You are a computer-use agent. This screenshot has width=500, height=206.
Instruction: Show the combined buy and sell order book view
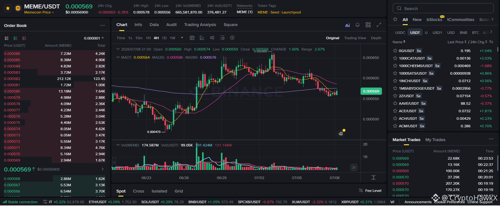(7, 38)
